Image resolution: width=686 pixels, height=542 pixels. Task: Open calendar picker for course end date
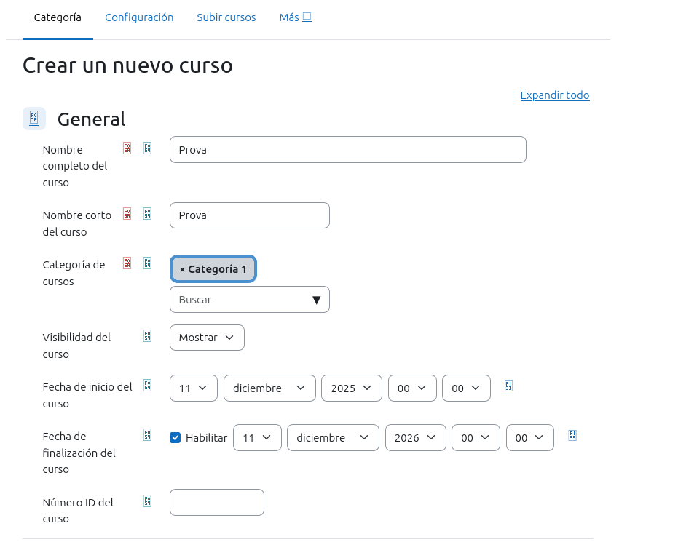tap(572, 436)
